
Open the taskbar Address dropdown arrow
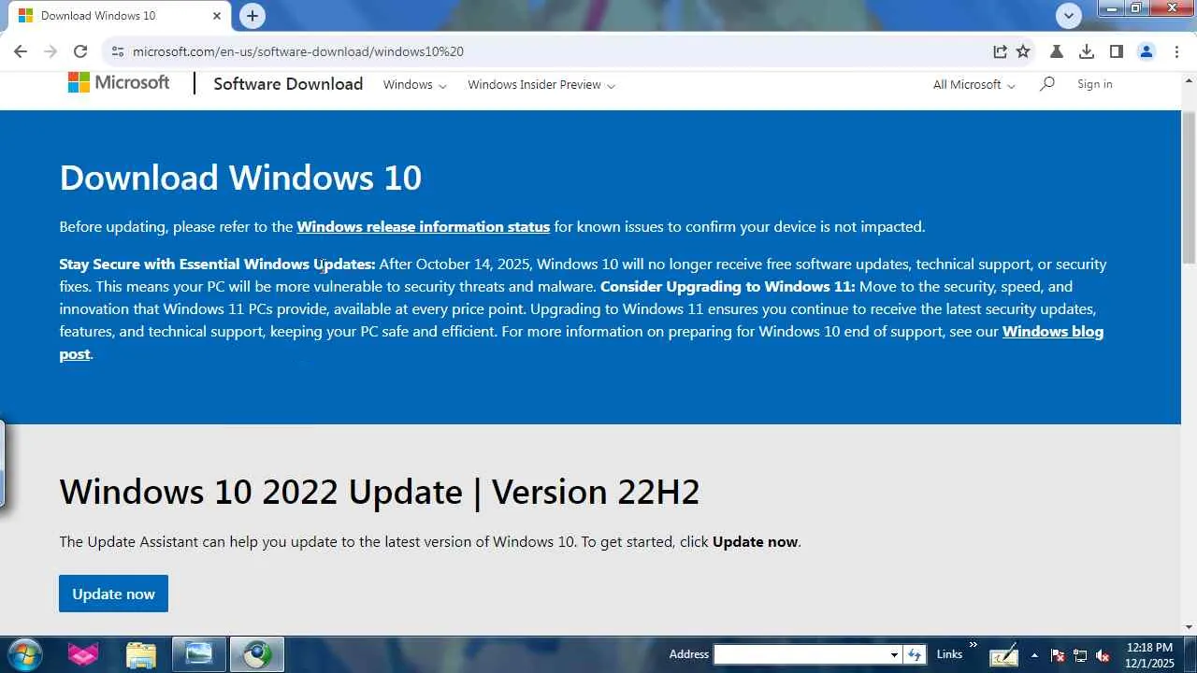(x=894, y=654)
